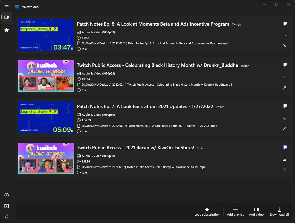Open the media library sidebar icon

point(6,206)
